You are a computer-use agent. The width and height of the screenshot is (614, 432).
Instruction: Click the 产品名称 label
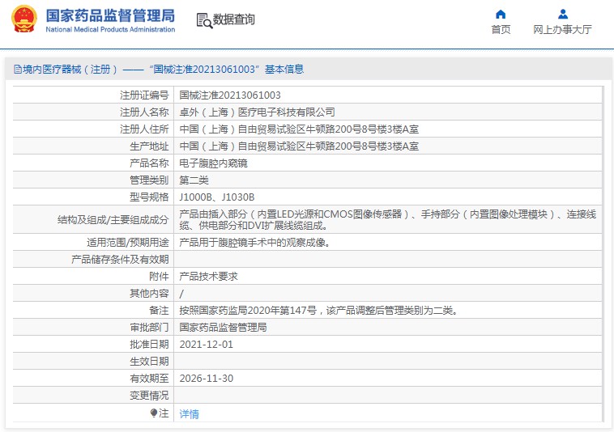(149, 163)
